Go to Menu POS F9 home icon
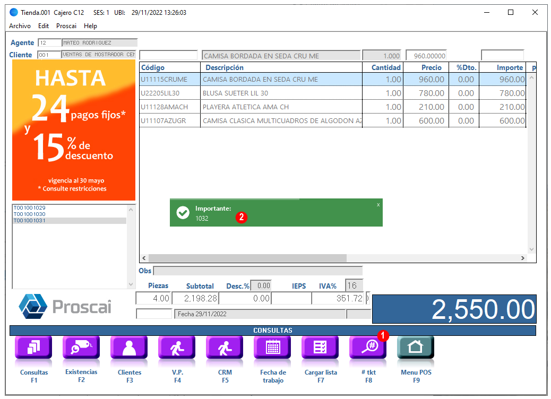 pyautogui.click(x=416, y=347)
